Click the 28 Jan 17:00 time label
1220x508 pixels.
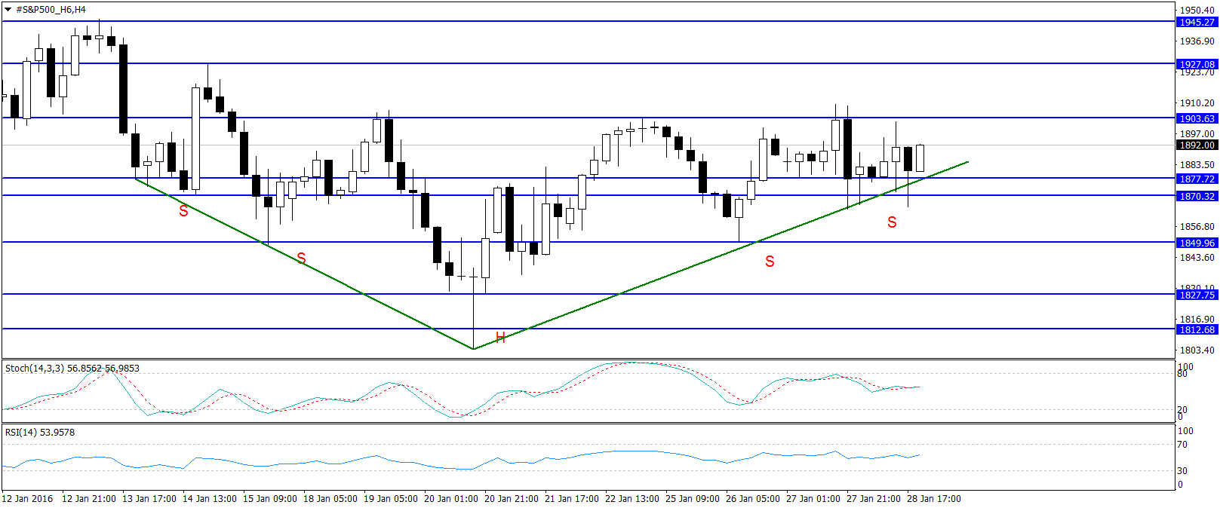pyautogui.click(x=934, y=499)
